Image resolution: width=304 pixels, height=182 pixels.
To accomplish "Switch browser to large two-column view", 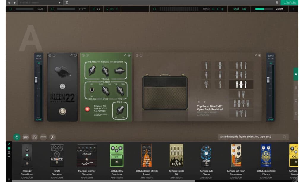I will pos(9,148).
